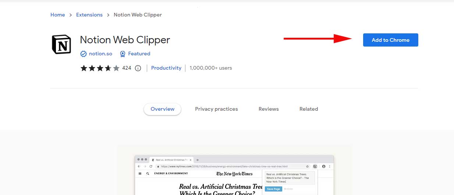Image resolution: width=454 pixels, height=195 pixels.
Task: Go to Home in the breadcrumb
Action: (x=58, y=15)
